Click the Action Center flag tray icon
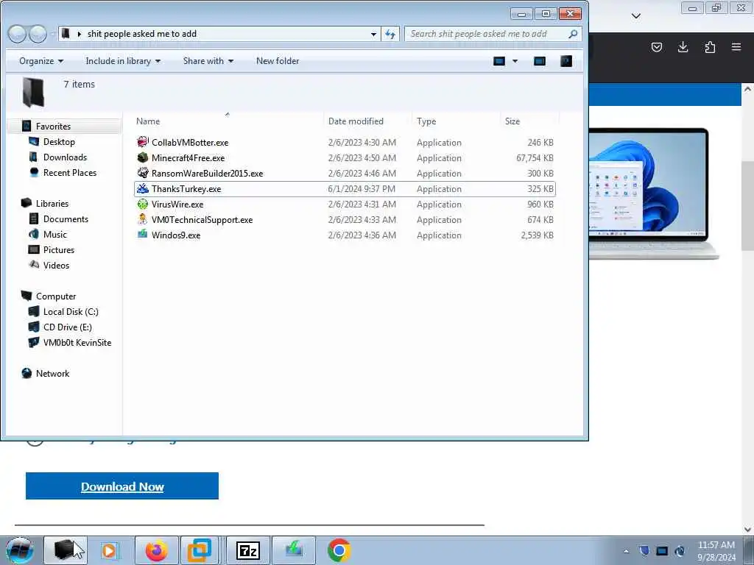Image resolution: width=754 pixels, height=565 pixels. [x=644, y=550]
